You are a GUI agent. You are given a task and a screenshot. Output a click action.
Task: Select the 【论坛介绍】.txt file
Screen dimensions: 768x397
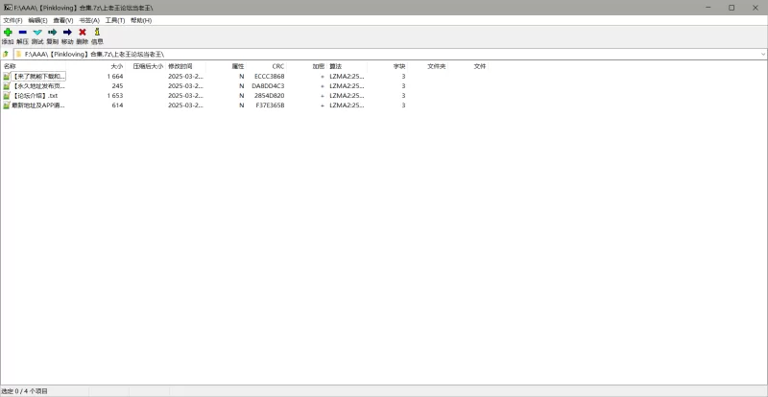[36, 95]
